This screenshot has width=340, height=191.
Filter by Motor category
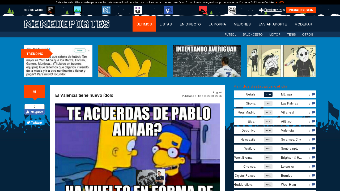pos(275,34)
